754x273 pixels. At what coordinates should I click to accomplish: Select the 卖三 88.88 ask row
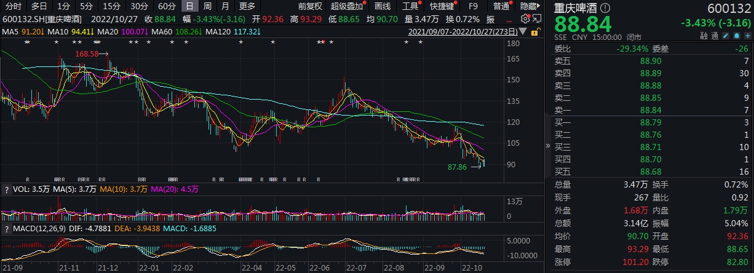[652, 85]
